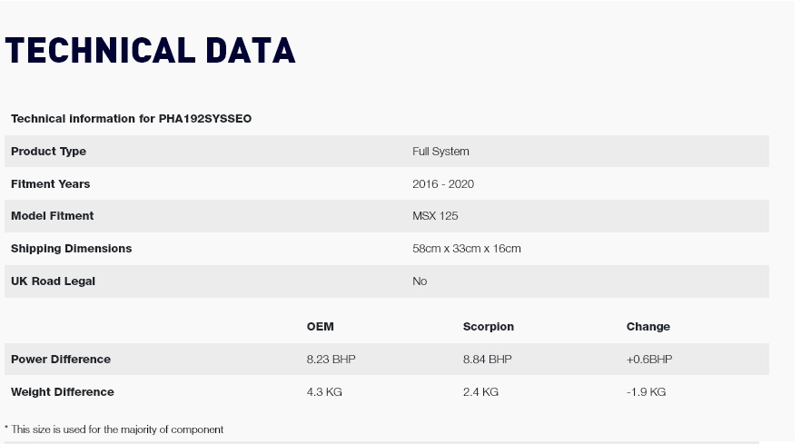811x444 pixels.
Task: Click the Shipping Dimensions label
Action: pyautogui.click(x=72, y=249)
